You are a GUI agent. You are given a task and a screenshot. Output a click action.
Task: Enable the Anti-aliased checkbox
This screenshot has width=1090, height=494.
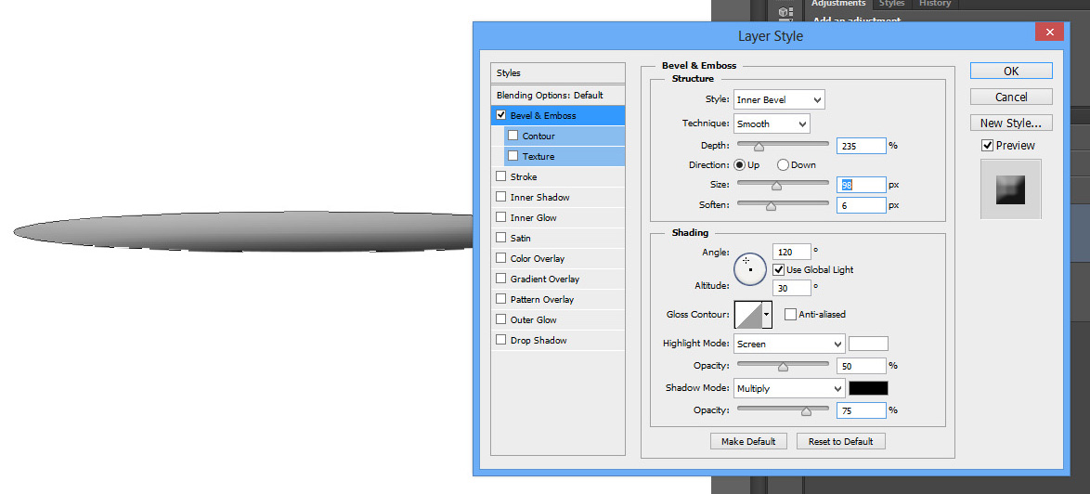(791, 315)
